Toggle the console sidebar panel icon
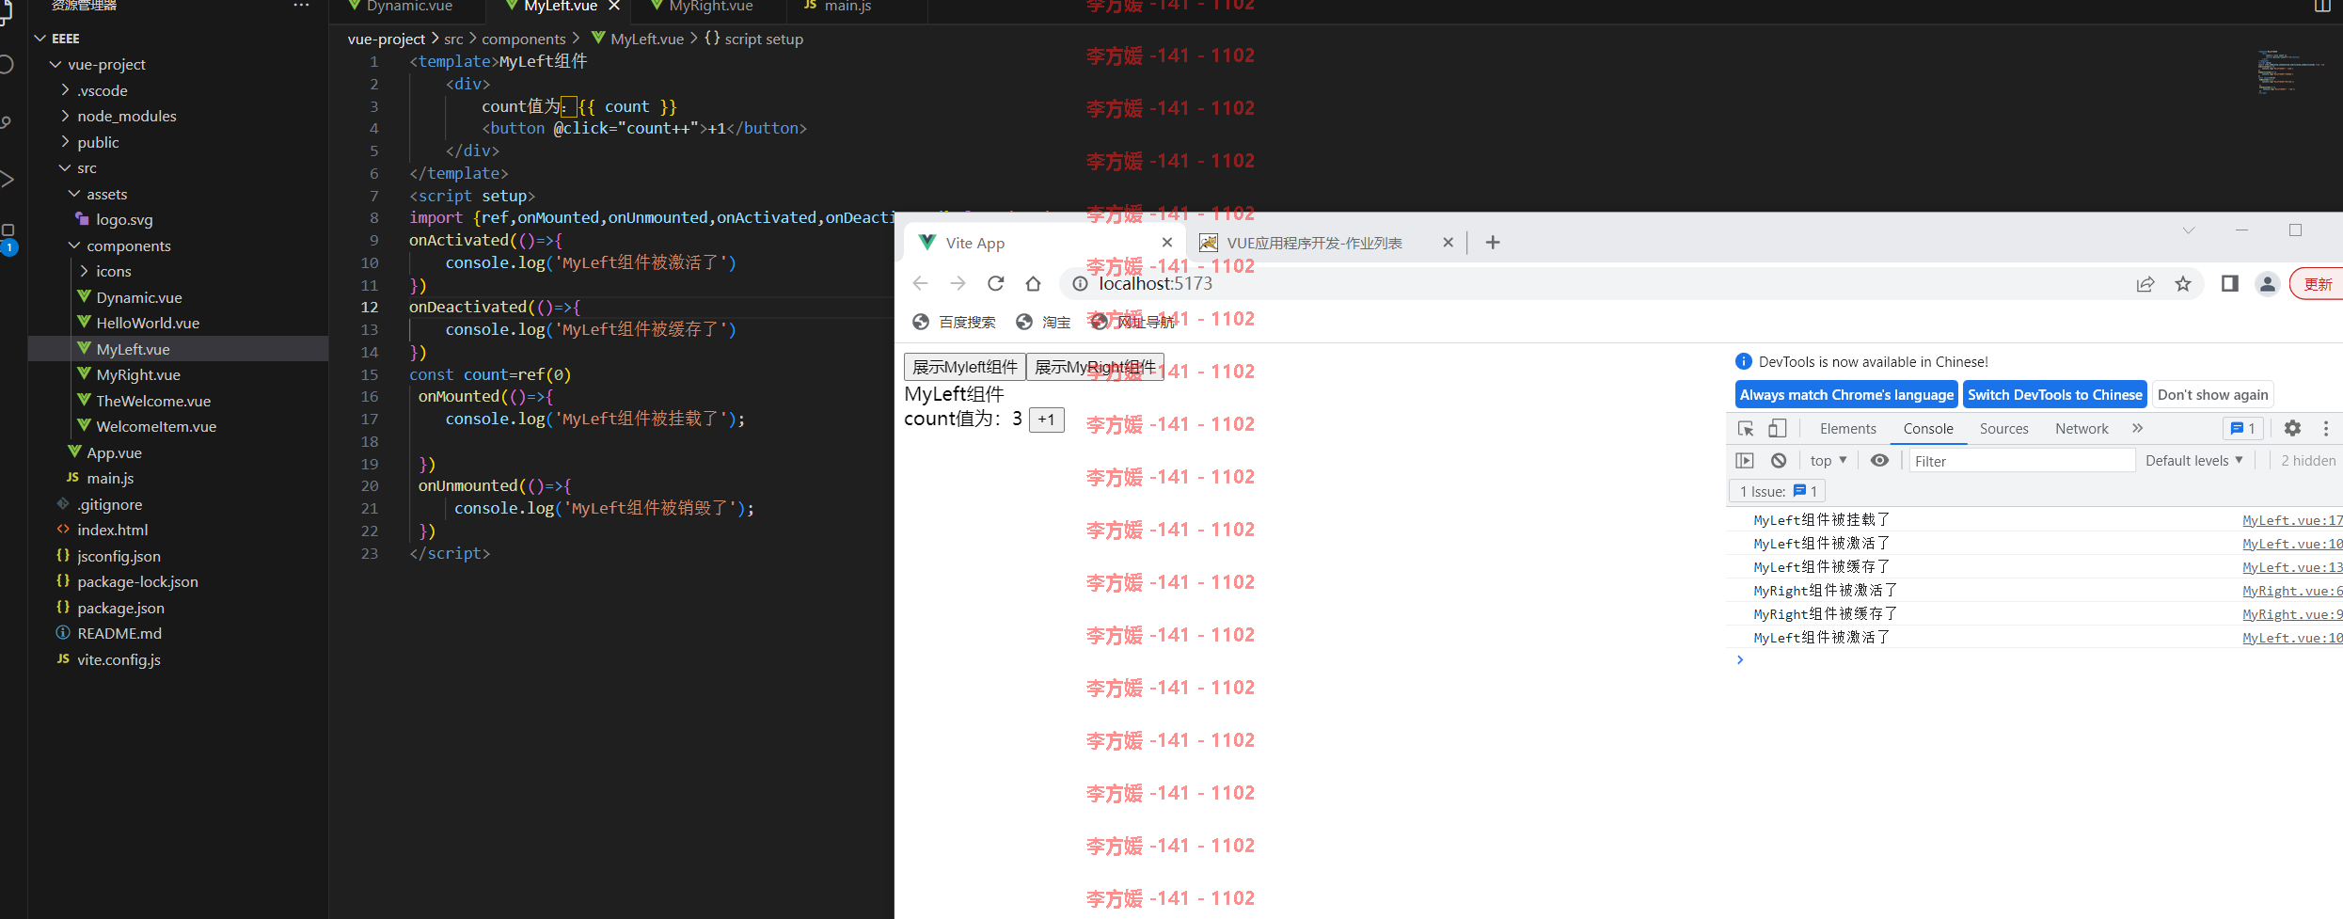The width and height of the screenshot is (2343, 919). coord(1745,461)
